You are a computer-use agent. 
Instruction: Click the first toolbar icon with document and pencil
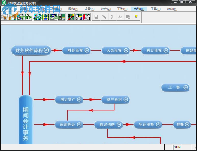tap(4, 17)
